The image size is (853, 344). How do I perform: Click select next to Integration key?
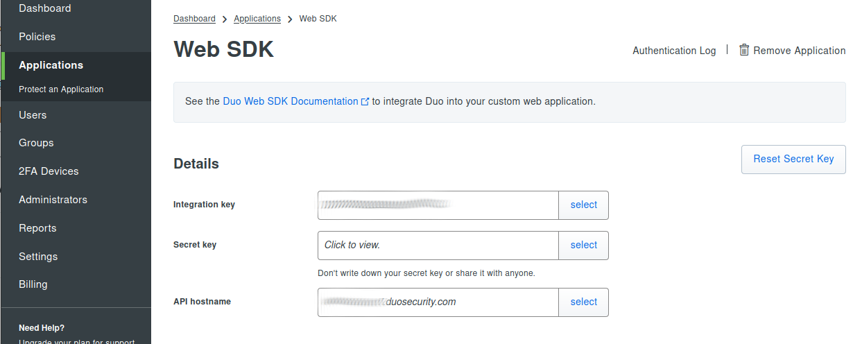(583, 205)
